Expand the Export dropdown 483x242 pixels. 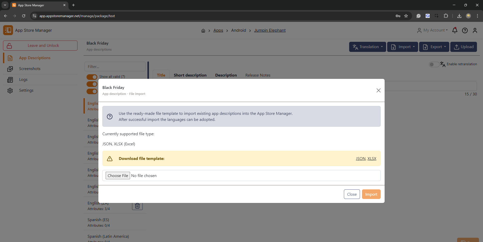[x=434, y=47]
